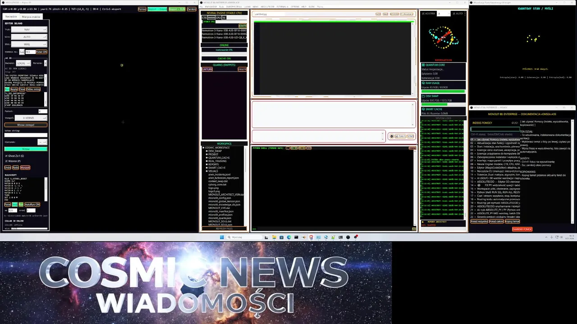The width and height of the screenshot is (577, 324).
Task: Edit the ms interval field
Action: (13, 210)
